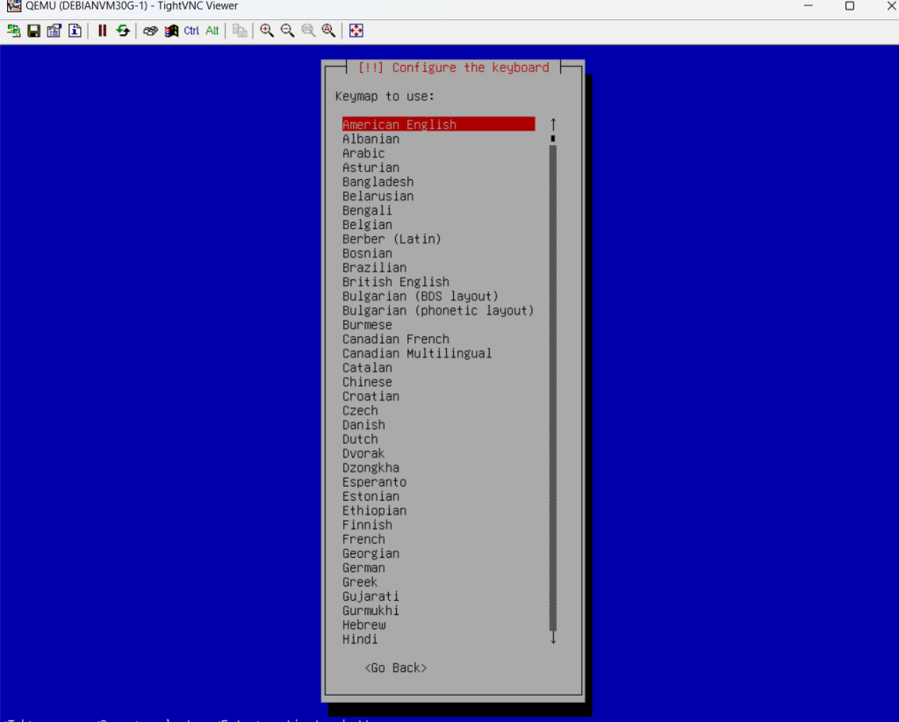Open the Connection Options icon
899x722 pixels.
point(54,31)
